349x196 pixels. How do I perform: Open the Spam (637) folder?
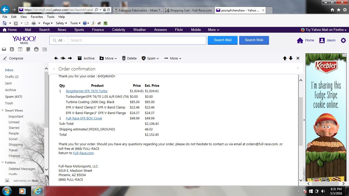click(14, 96)
